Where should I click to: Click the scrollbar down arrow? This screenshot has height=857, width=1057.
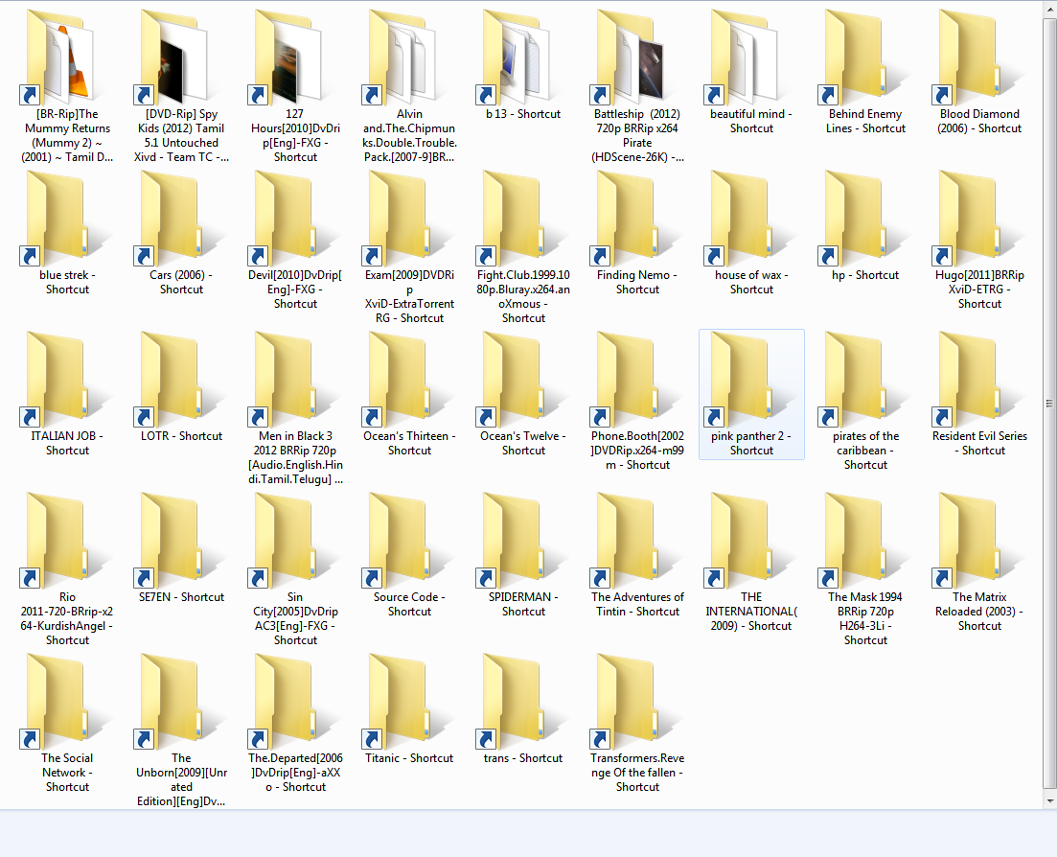[1049, 801]
